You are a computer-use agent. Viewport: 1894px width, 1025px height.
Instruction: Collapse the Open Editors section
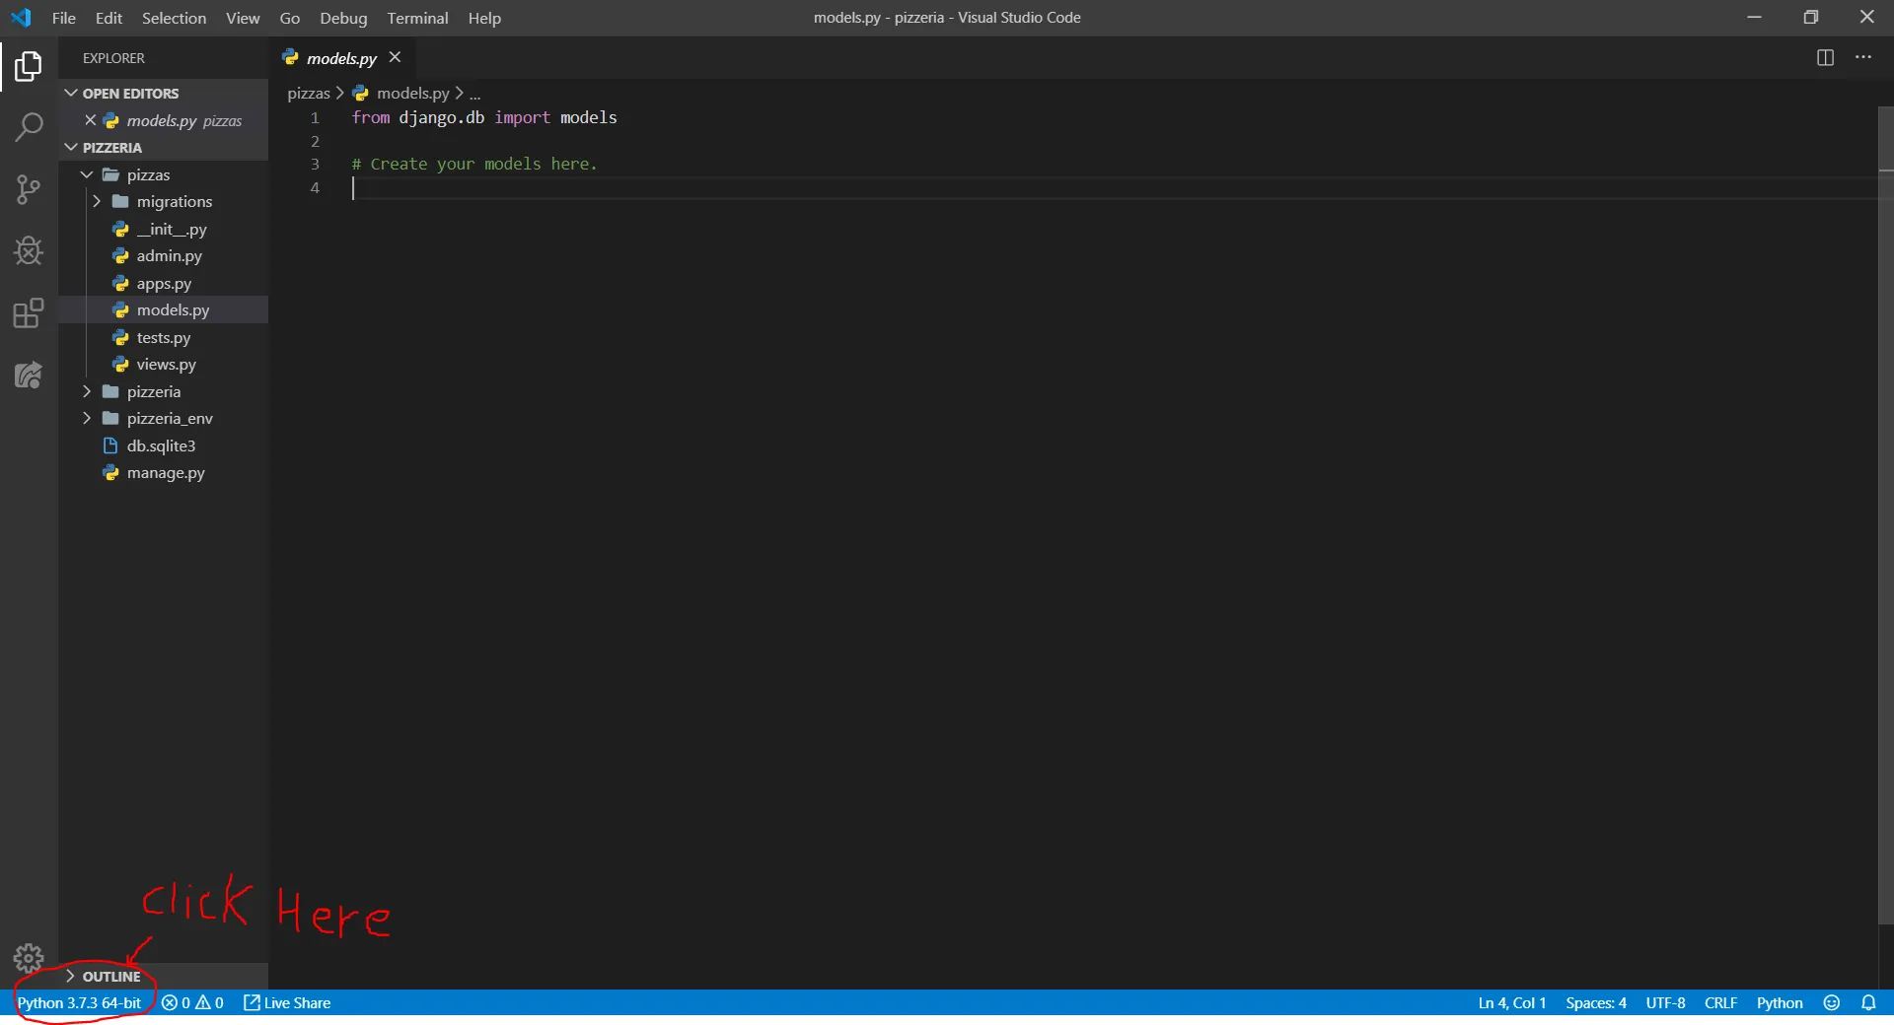(164, 93)
